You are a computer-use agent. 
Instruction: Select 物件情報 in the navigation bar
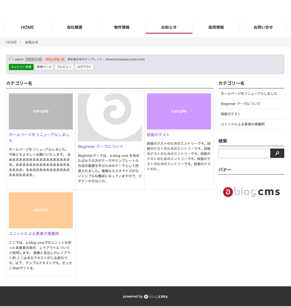pos(122,27)
